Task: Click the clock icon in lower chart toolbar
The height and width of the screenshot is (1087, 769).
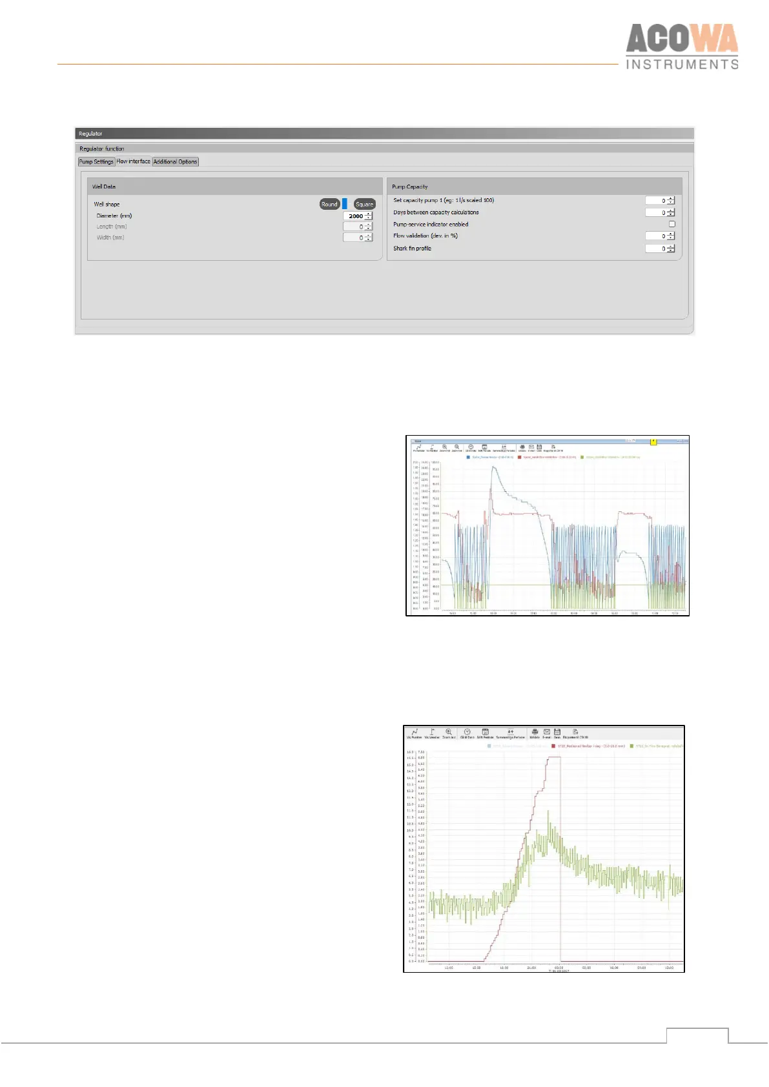Action: tap(467, 732)
